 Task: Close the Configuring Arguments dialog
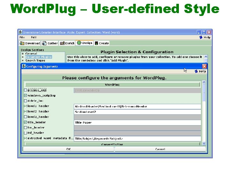204,66
